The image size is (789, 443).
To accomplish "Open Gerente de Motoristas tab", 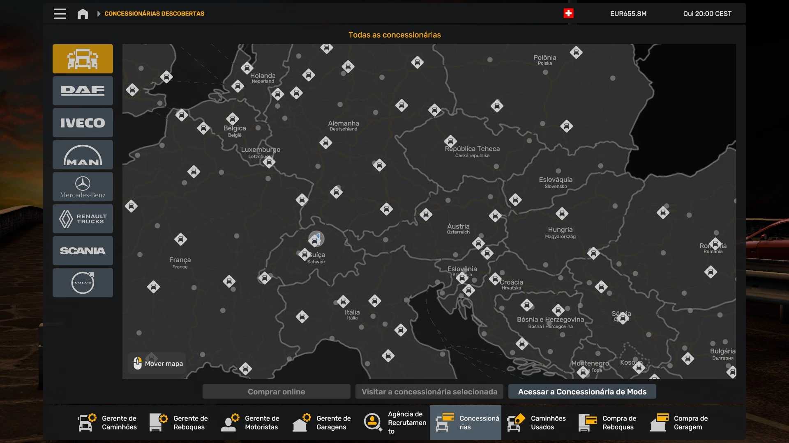I will 251,422.
